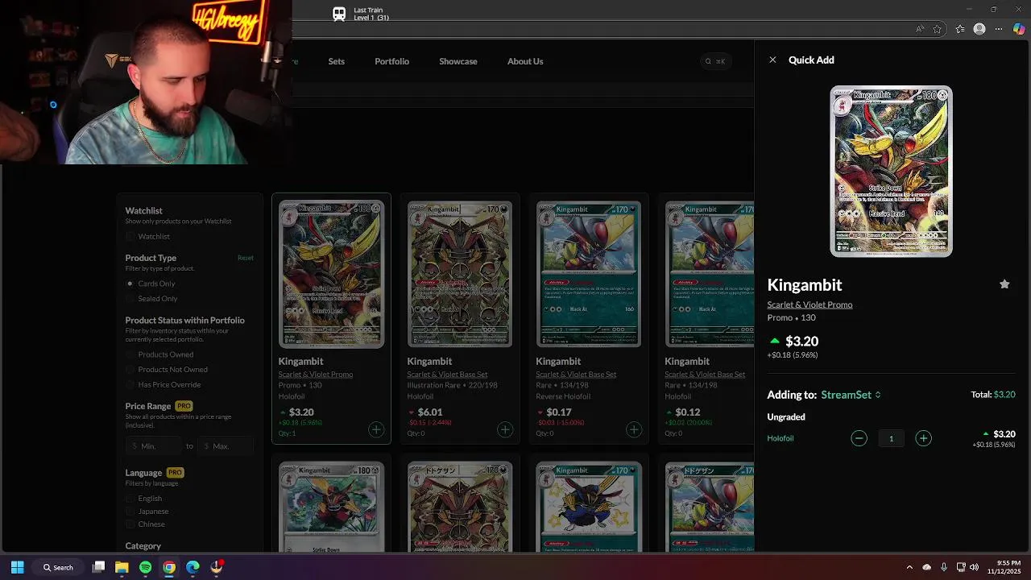1031x580 pixels.
Task: Click the site search box
Action: [715, 61]
